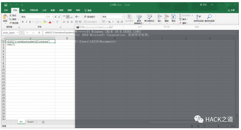Toggle Bottom Align

71,16
